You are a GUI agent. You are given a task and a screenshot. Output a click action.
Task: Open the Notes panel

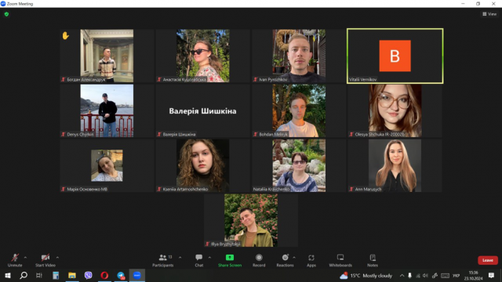pyautogui.click(x=373, y=260)
